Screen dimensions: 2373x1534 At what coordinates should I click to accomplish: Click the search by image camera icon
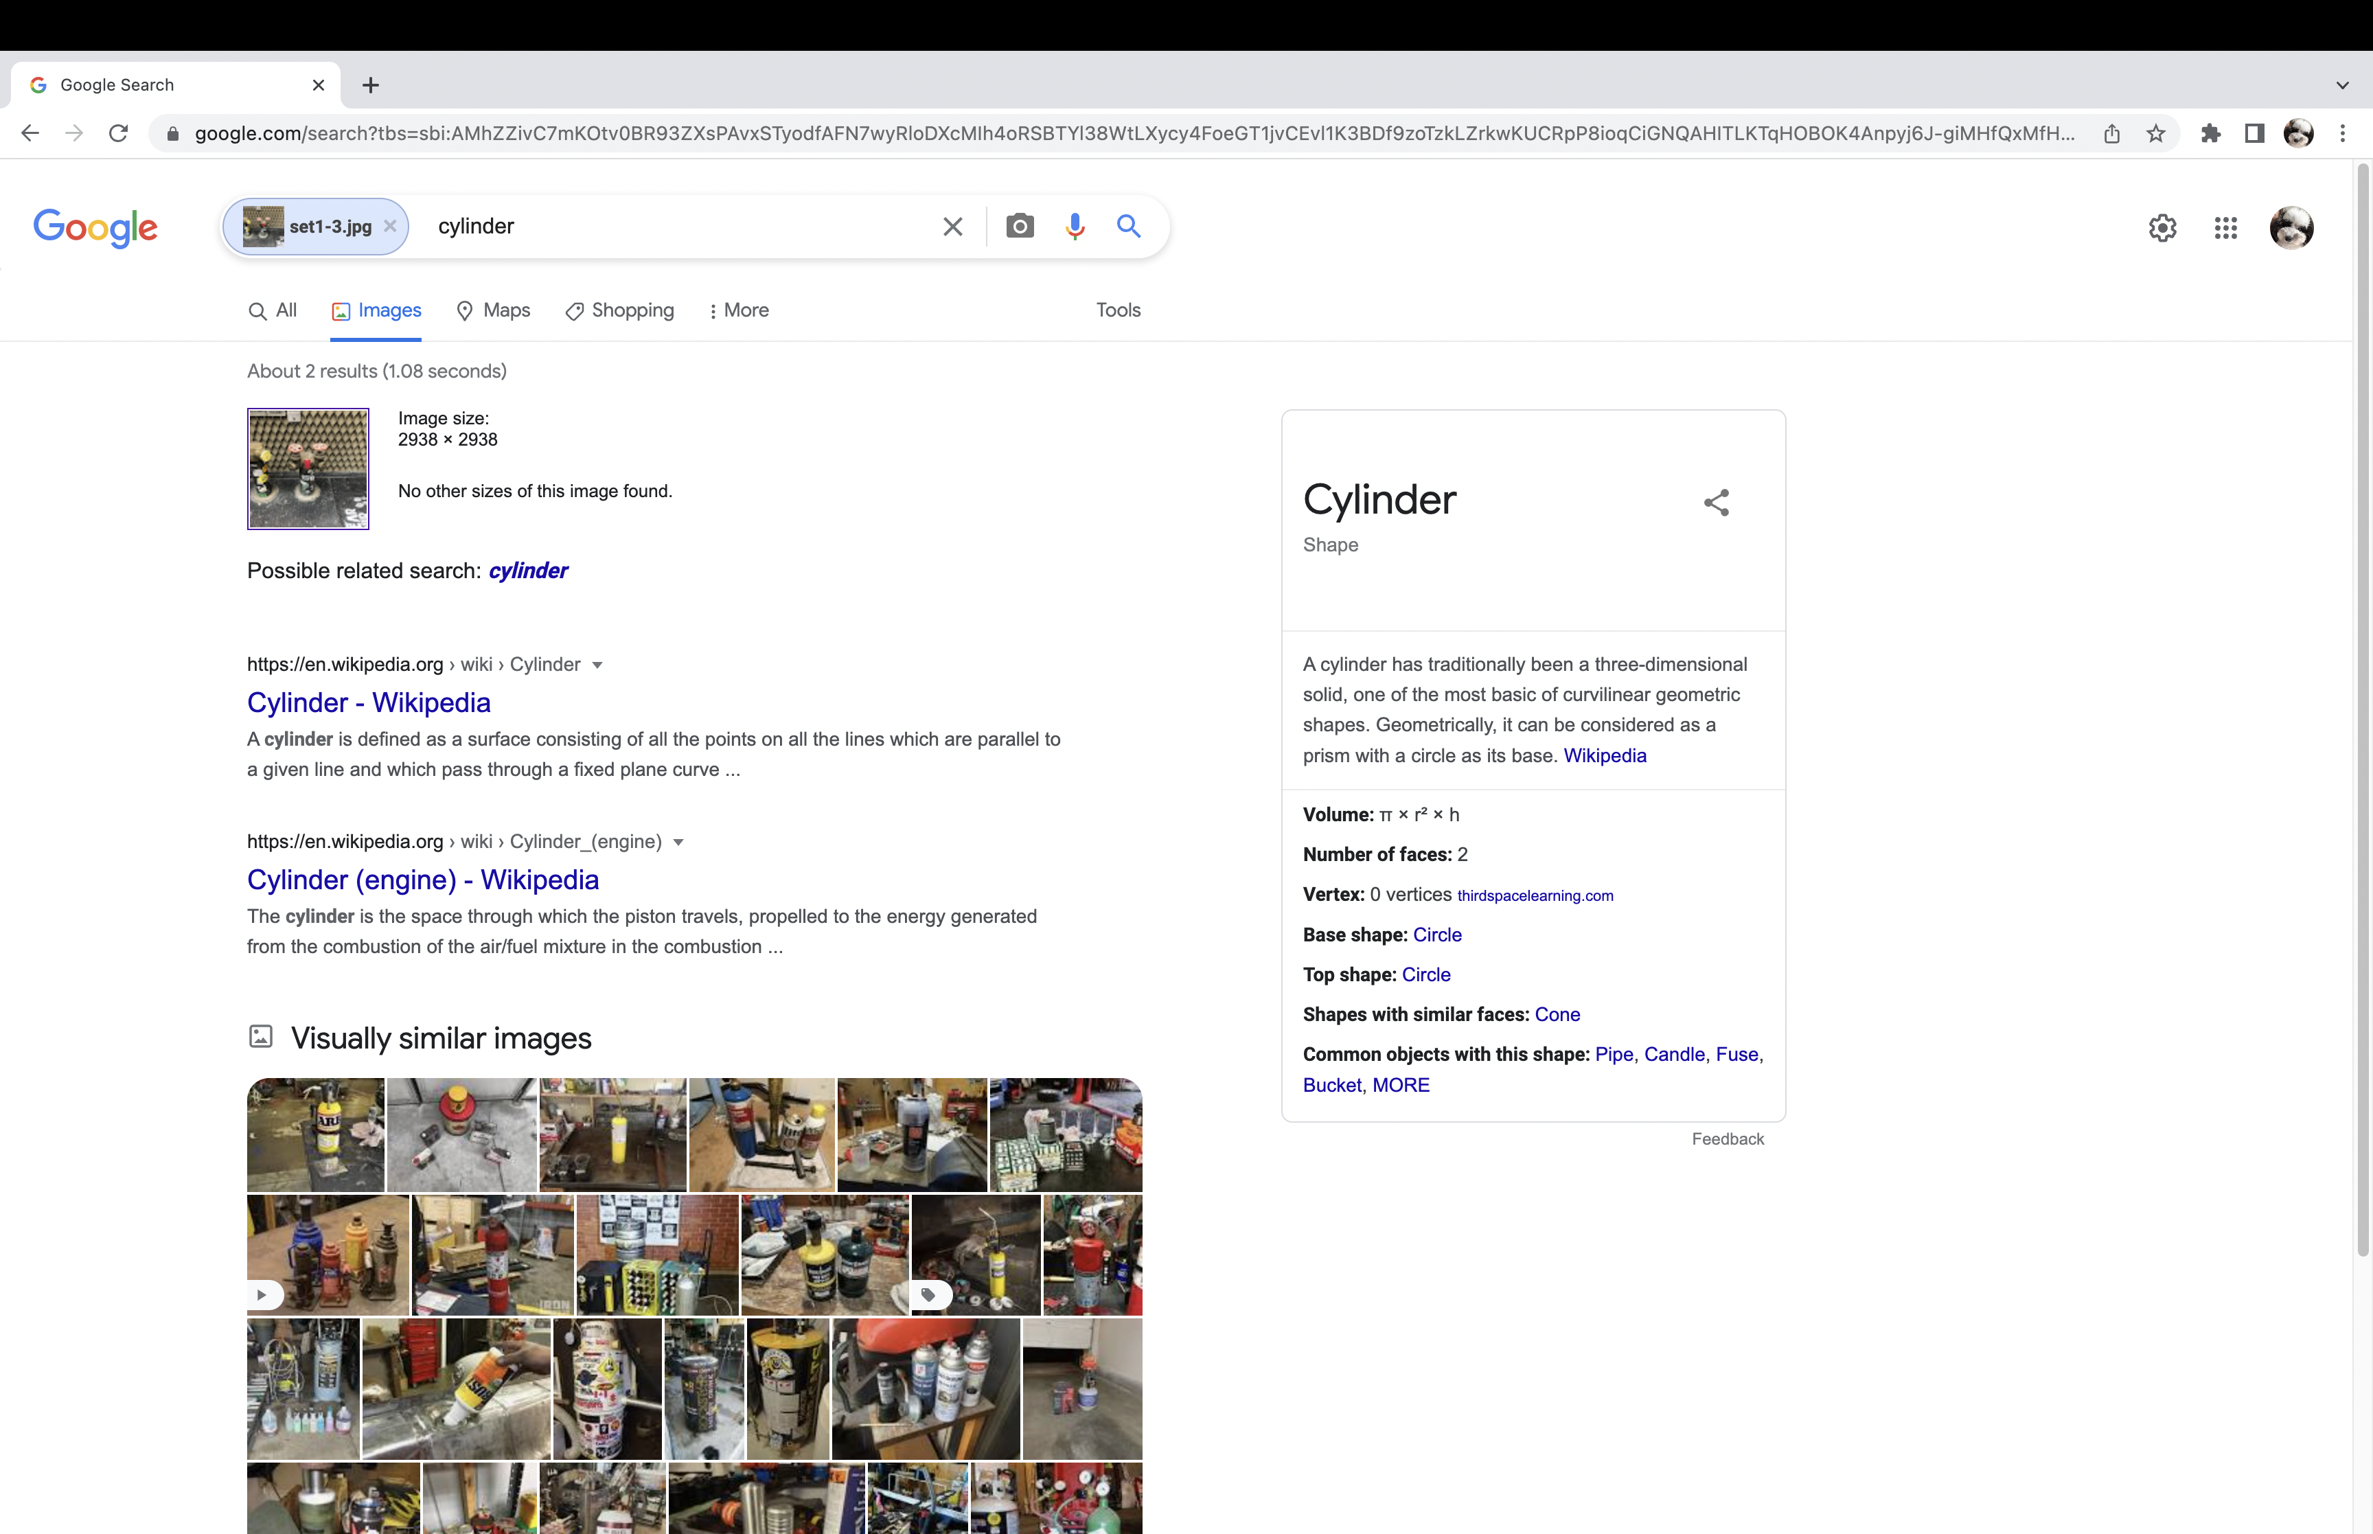tap(1019, 226)
